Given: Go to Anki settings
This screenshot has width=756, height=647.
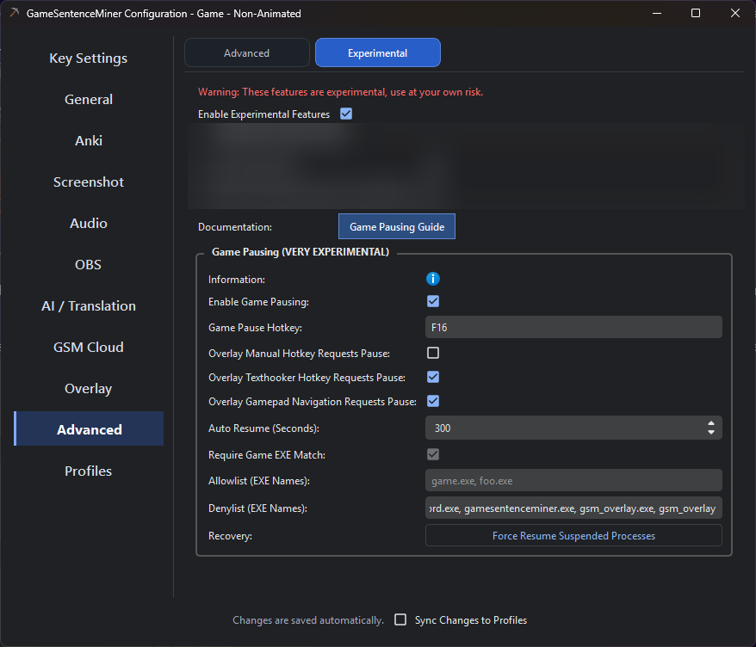Looking at the screenshot, I should coord(88,141).
